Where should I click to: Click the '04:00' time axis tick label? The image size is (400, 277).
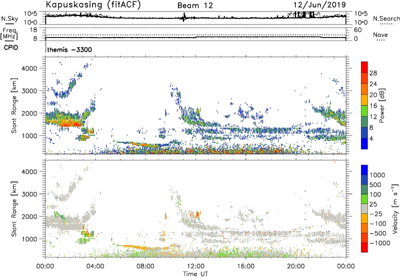point(95,266)
